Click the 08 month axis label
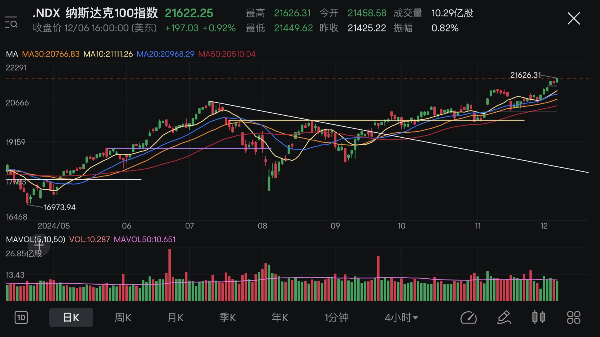600x337 pixels. point(262,226)
